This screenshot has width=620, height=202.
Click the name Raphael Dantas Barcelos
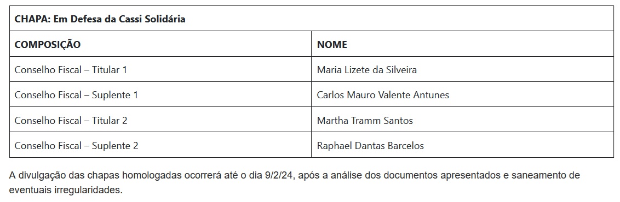point(370,146)
